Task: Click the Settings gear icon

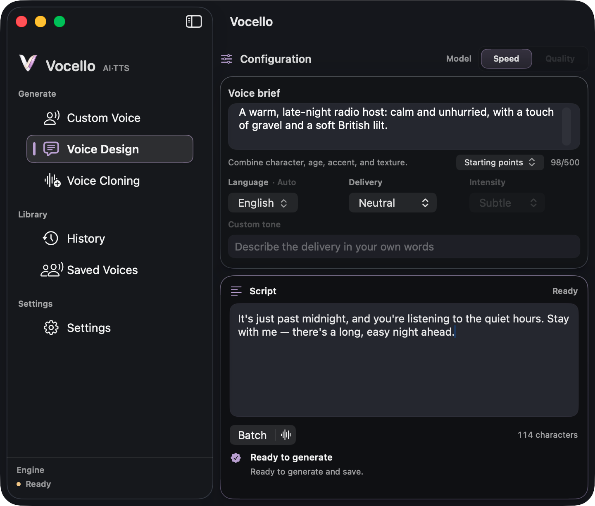Action: [x=51, y=328]
